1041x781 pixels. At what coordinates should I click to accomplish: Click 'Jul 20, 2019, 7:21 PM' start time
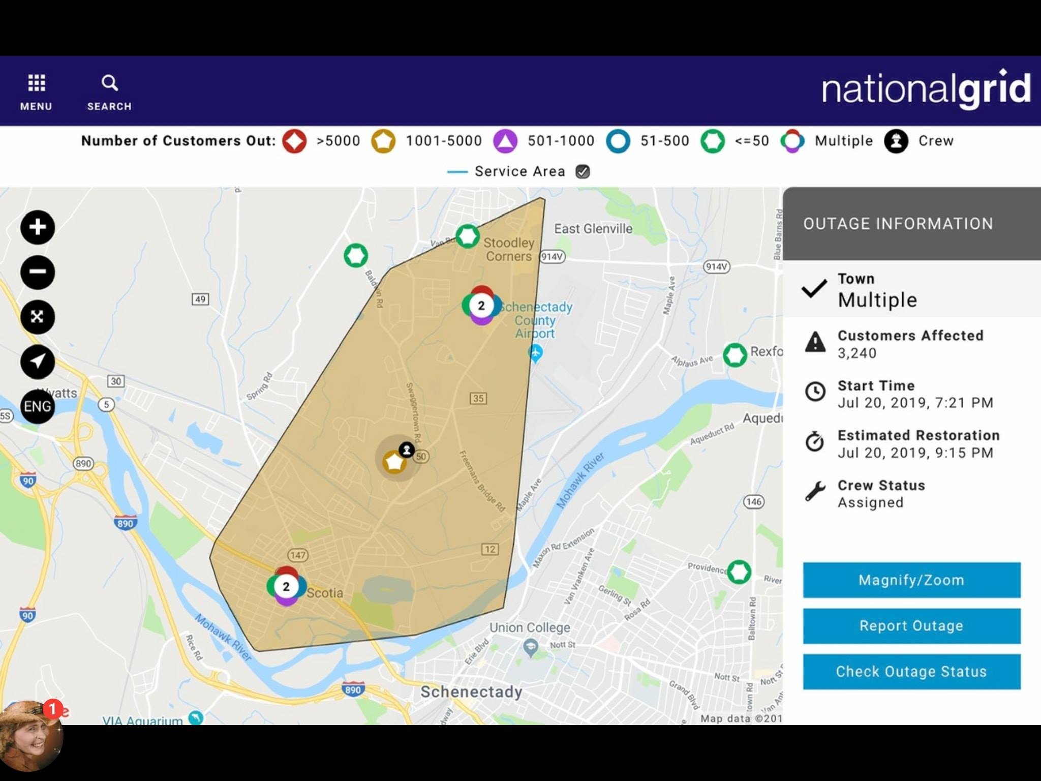[915, 403]
